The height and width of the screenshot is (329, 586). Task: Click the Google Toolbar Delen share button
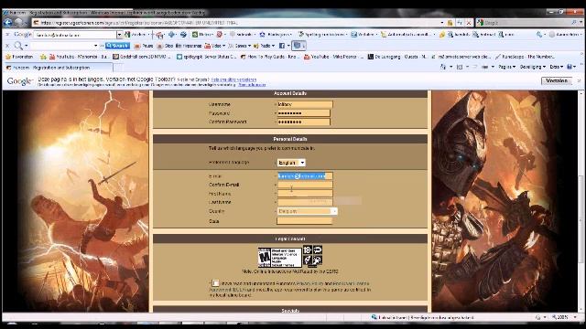coord(203,35)
